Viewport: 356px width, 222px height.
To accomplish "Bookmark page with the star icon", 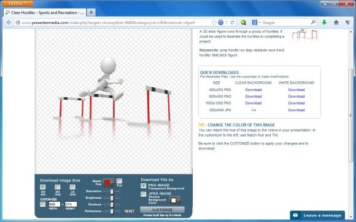I will pyautogui.click(x=214, y=23).
